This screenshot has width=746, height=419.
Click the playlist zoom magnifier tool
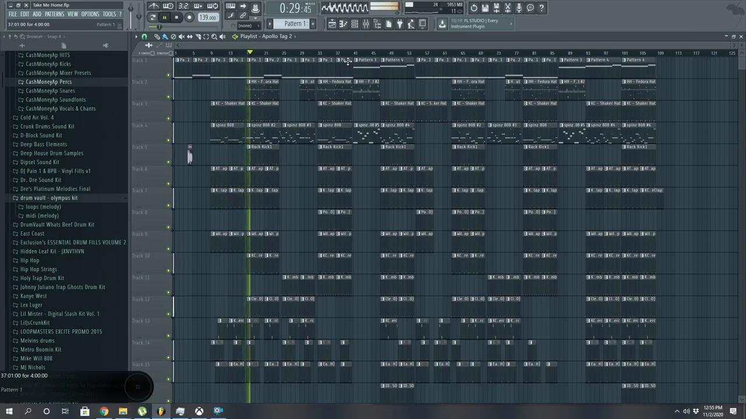point(214,37)
